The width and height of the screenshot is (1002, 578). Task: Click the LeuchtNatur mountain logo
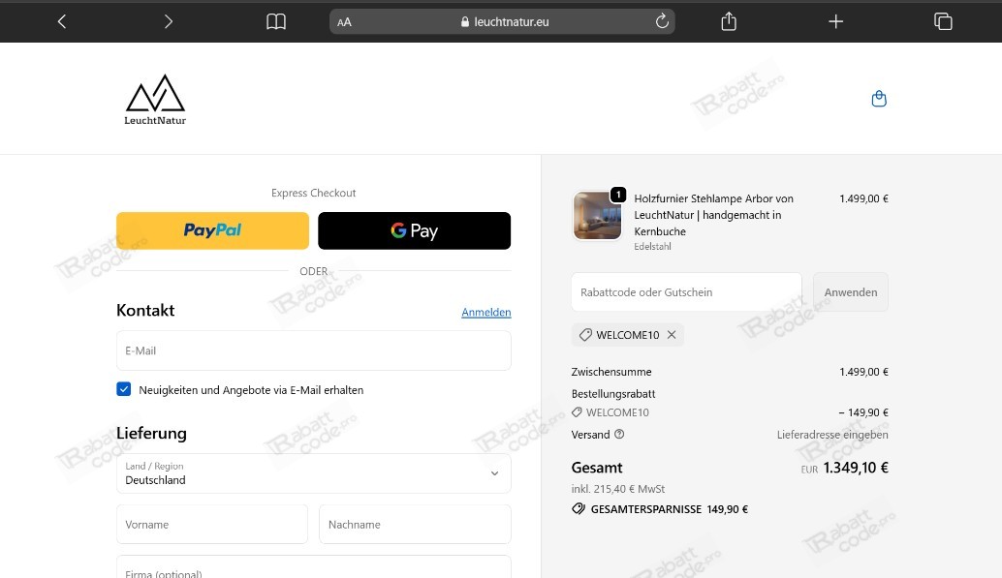click(154, 97)
